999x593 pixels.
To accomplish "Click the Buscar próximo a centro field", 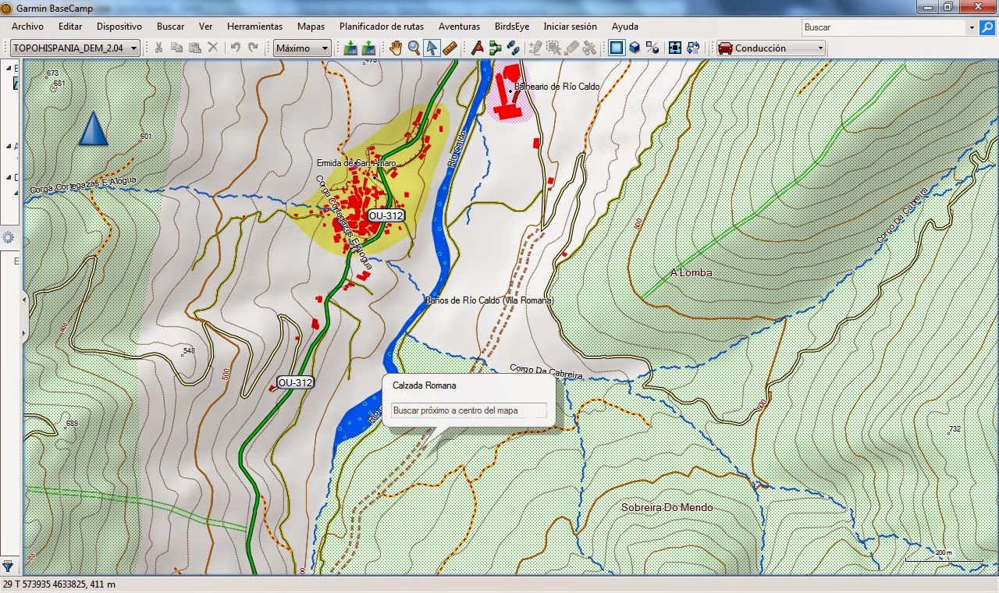I will coord(468,410).
